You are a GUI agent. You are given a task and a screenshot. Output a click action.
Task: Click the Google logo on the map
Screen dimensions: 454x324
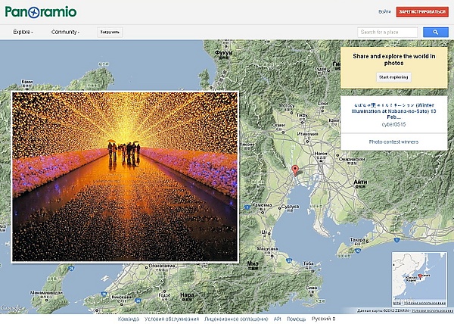[x=10, y=309]
